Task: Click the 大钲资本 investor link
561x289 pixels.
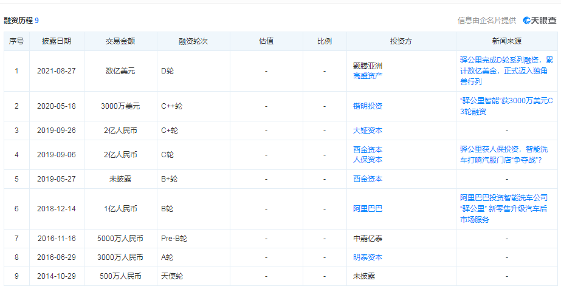Action: pos(368,131)
